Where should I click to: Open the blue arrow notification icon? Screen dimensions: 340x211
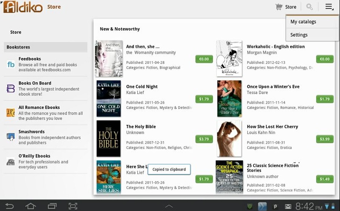pos(262,206)
